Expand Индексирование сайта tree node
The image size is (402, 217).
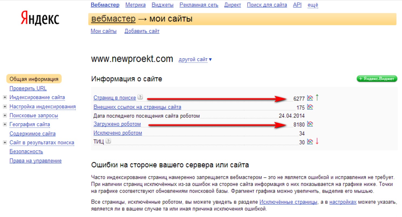point(5,97)
